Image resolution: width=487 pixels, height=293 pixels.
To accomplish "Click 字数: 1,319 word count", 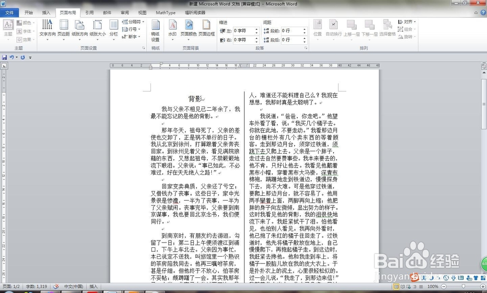I will 37,287.
